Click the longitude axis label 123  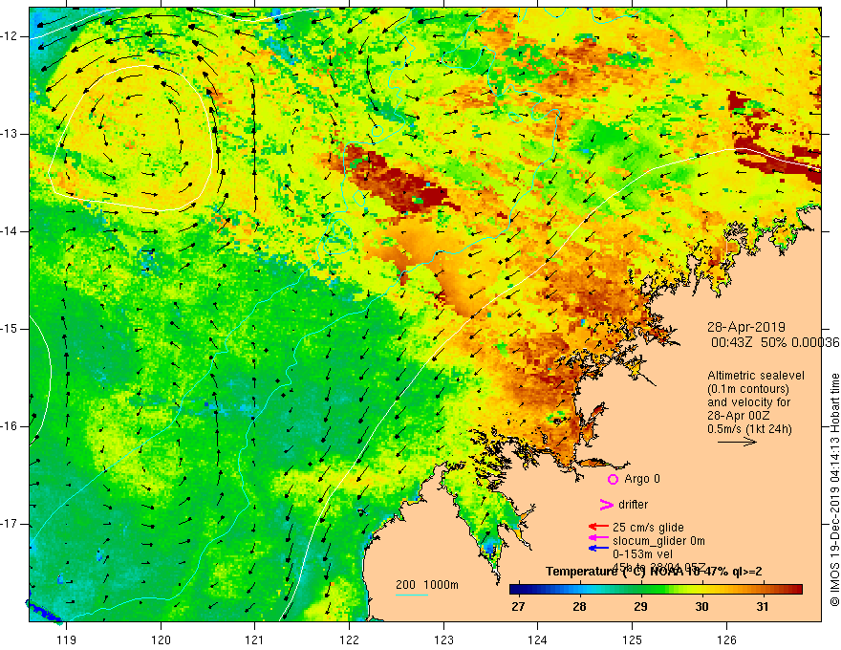tap(443, 639)
